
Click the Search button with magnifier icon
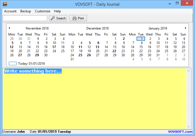[x=58, y=18]
